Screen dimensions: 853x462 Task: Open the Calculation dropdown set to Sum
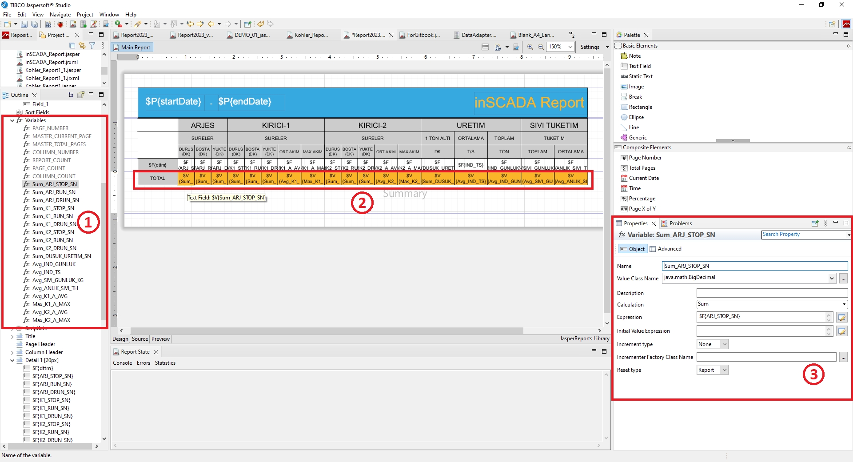[x=772, y=304]
